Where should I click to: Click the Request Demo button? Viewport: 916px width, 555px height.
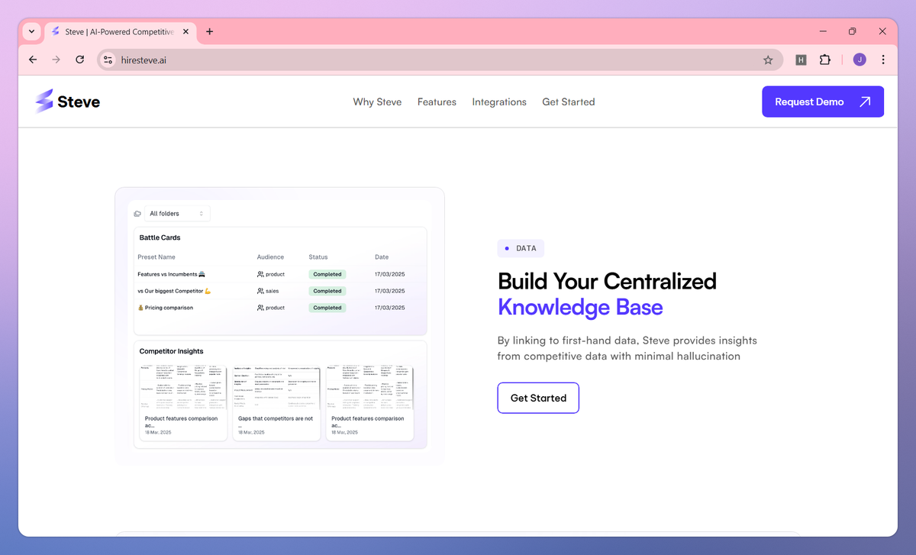coord(823,102)
